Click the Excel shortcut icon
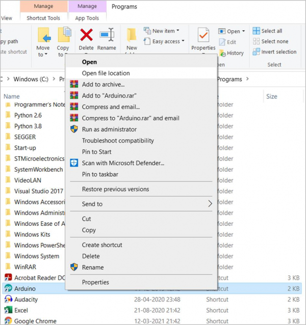Image resolution: width=306 pixels, height=325 pixels. coord(8,310)
